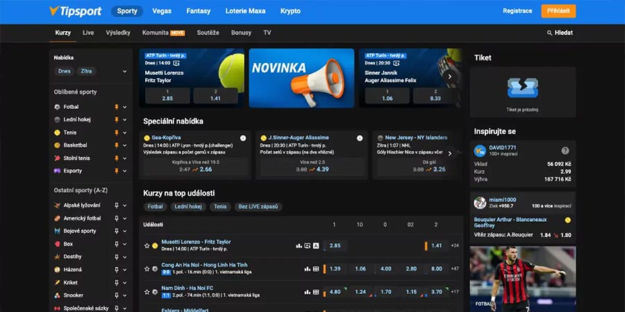
Task: Select the Dostihy horse icon
Action: [x=58, y=257]
